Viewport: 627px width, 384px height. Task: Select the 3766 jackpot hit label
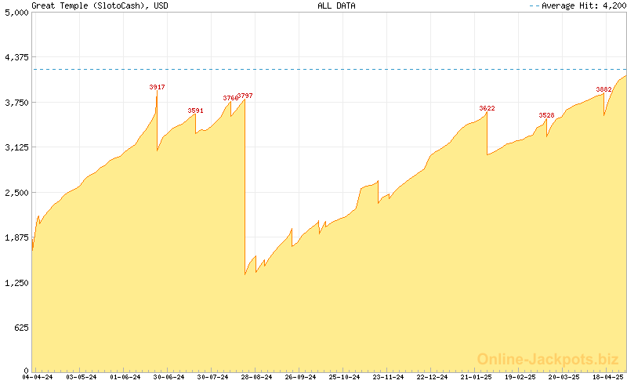230,98
